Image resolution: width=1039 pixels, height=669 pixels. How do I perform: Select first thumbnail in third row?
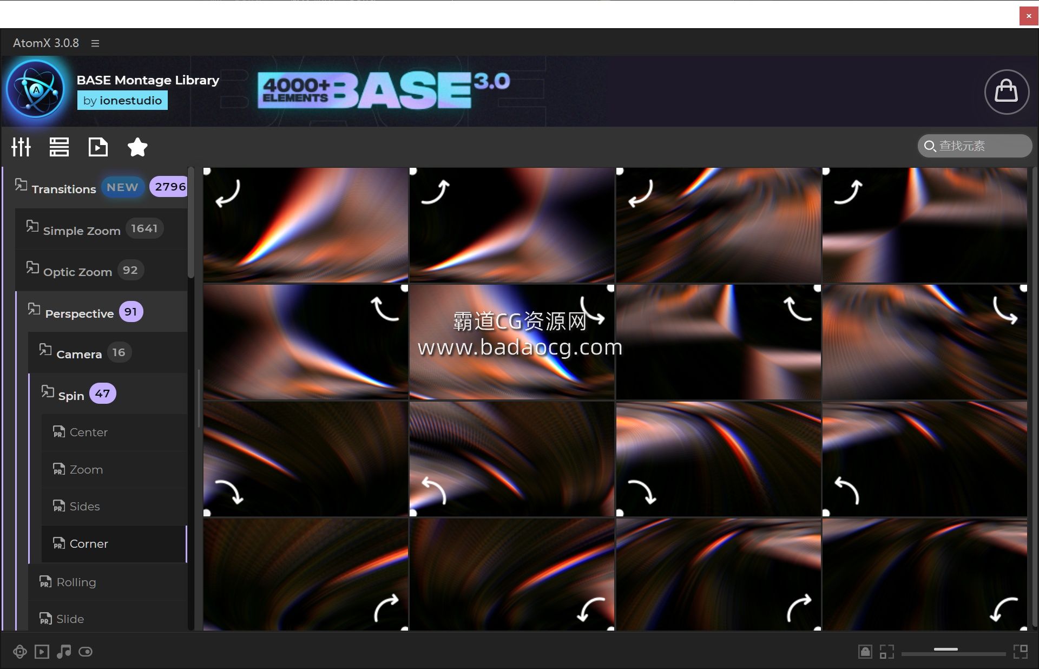pos(306,459)
